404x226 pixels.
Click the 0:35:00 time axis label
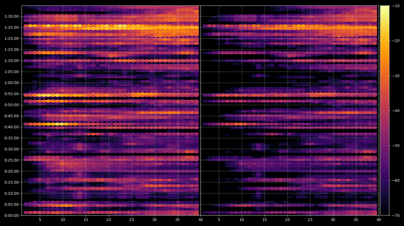click(x=12, y=138)
